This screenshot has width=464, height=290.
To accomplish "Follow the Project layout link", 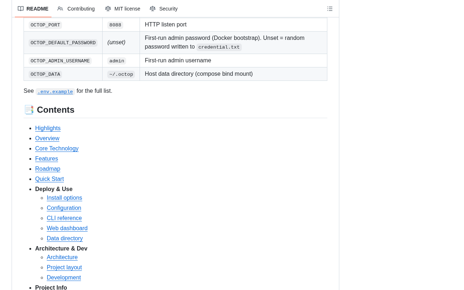I will click(64, 268).
